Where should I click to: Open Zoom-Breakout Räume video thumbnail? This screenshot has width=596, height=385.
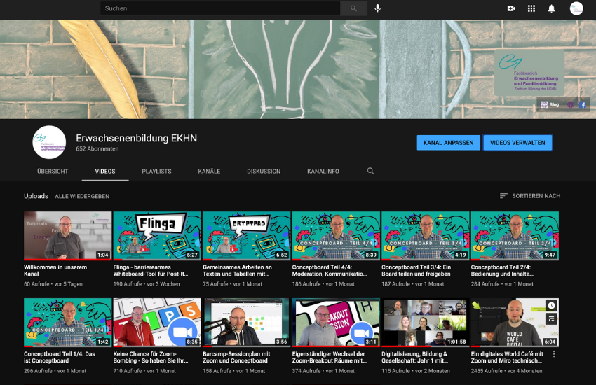[x=336, y=323]
